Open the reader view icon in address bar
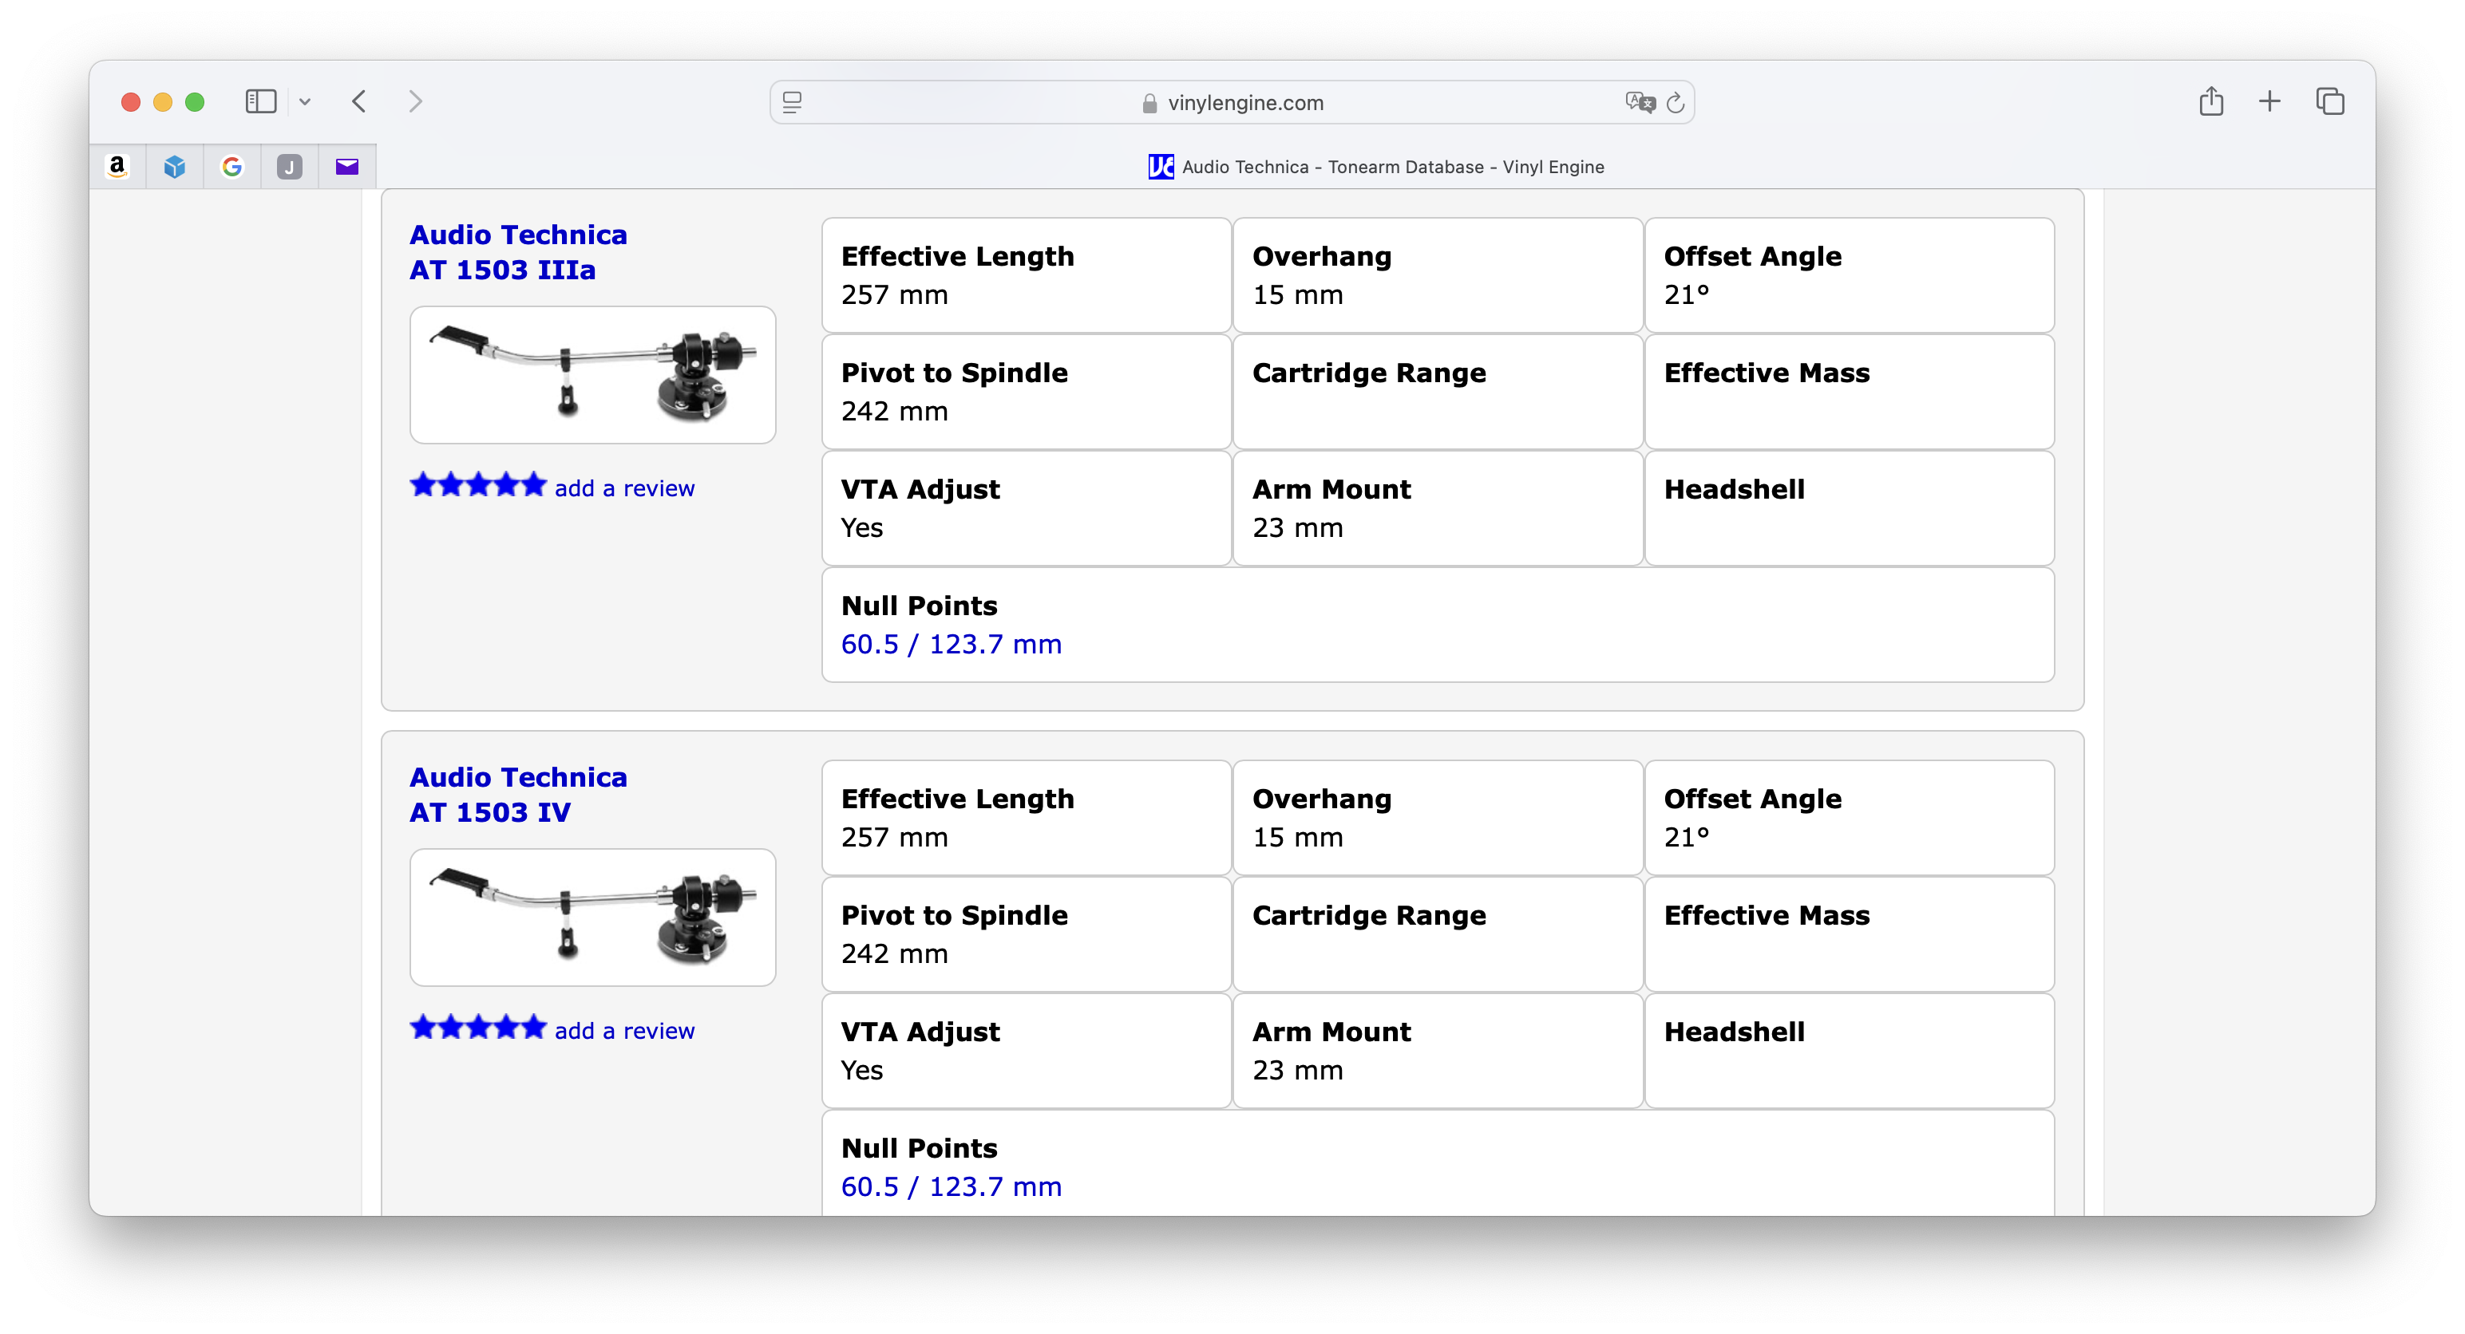 tap(791, 102)
